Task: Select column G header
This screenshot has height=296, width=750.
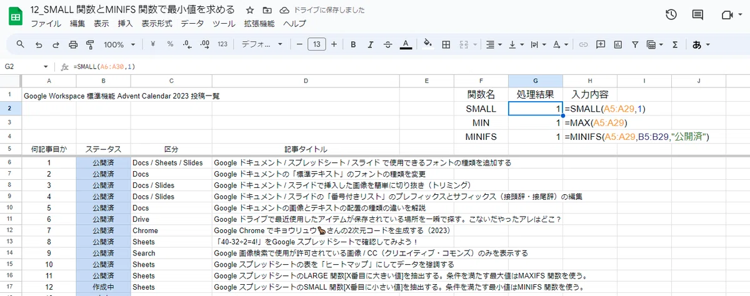Action: [536, 81]
